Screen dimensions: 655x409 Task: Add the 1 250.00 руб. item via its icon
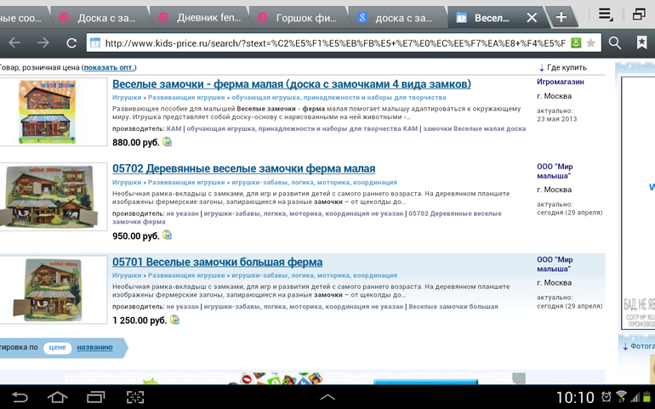coord(174,320)
